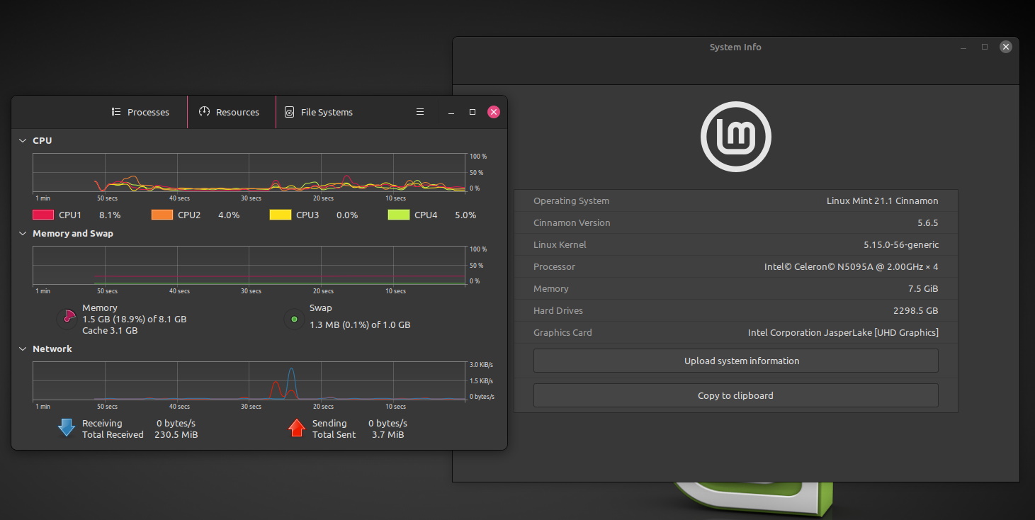Screen dimensions: 1035x520
Task: Click the Memory and Swap history graph
Action: click(249, 266)
